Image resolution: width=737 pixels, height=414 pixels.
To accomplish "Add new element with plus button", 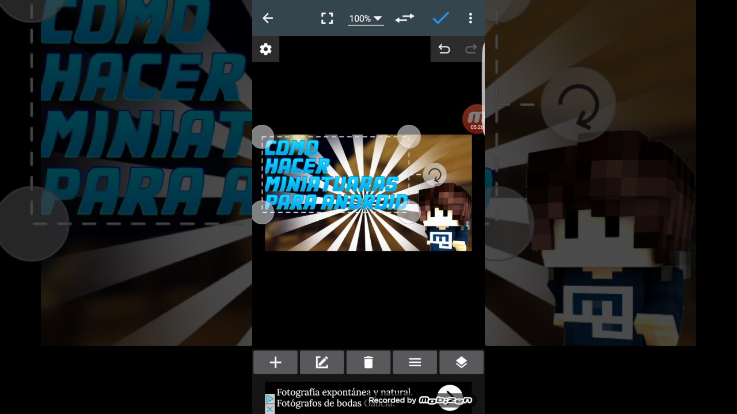I will point(275,362).
